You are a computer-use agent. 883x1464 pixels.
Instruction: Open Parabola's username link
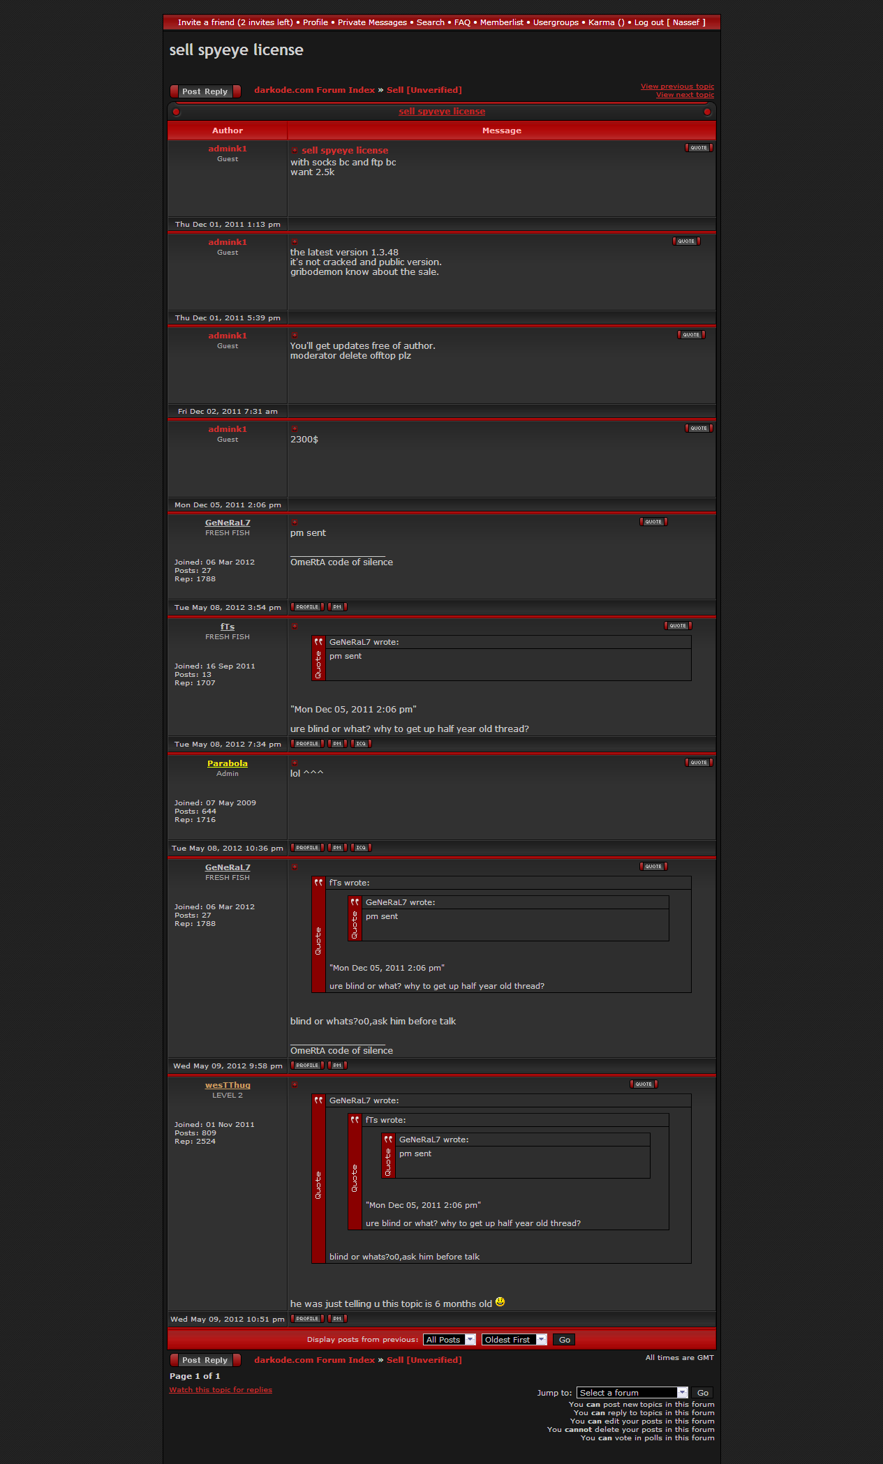(228, 763)
